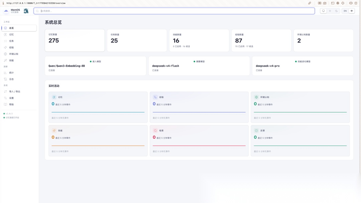The image size is (361, 203).
Task: Open the 经验数量 87 stat card
Action: (261, 40)
